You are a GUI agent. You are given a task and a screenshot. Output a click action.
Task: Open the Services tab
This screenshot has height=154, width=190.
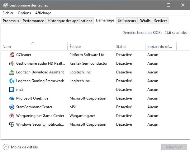pos(160,21)
